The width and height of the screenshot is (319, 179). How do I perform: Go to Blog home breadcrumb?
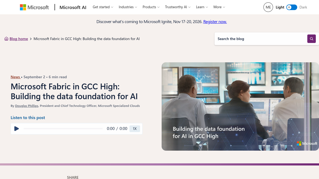tap(19, 39)
